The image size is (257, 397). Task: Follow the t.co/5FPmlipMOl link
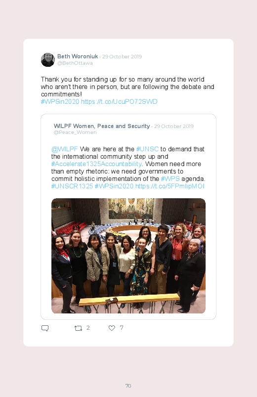170,186
